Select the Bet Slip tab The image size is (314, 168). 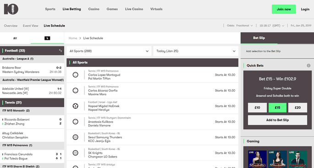tap(259, 38)
